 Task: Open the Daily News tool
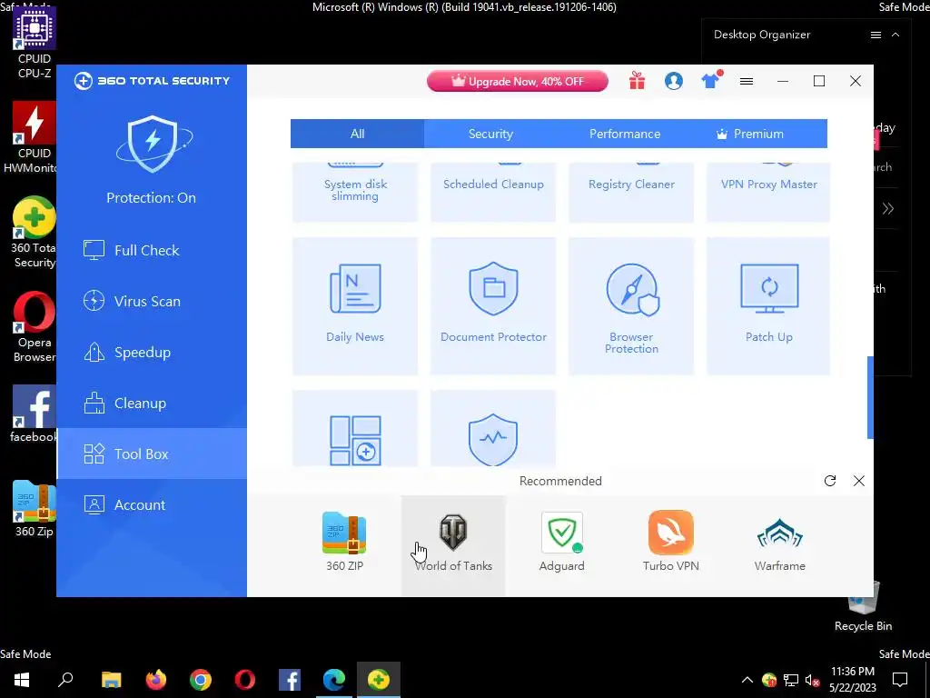point(355,305)
